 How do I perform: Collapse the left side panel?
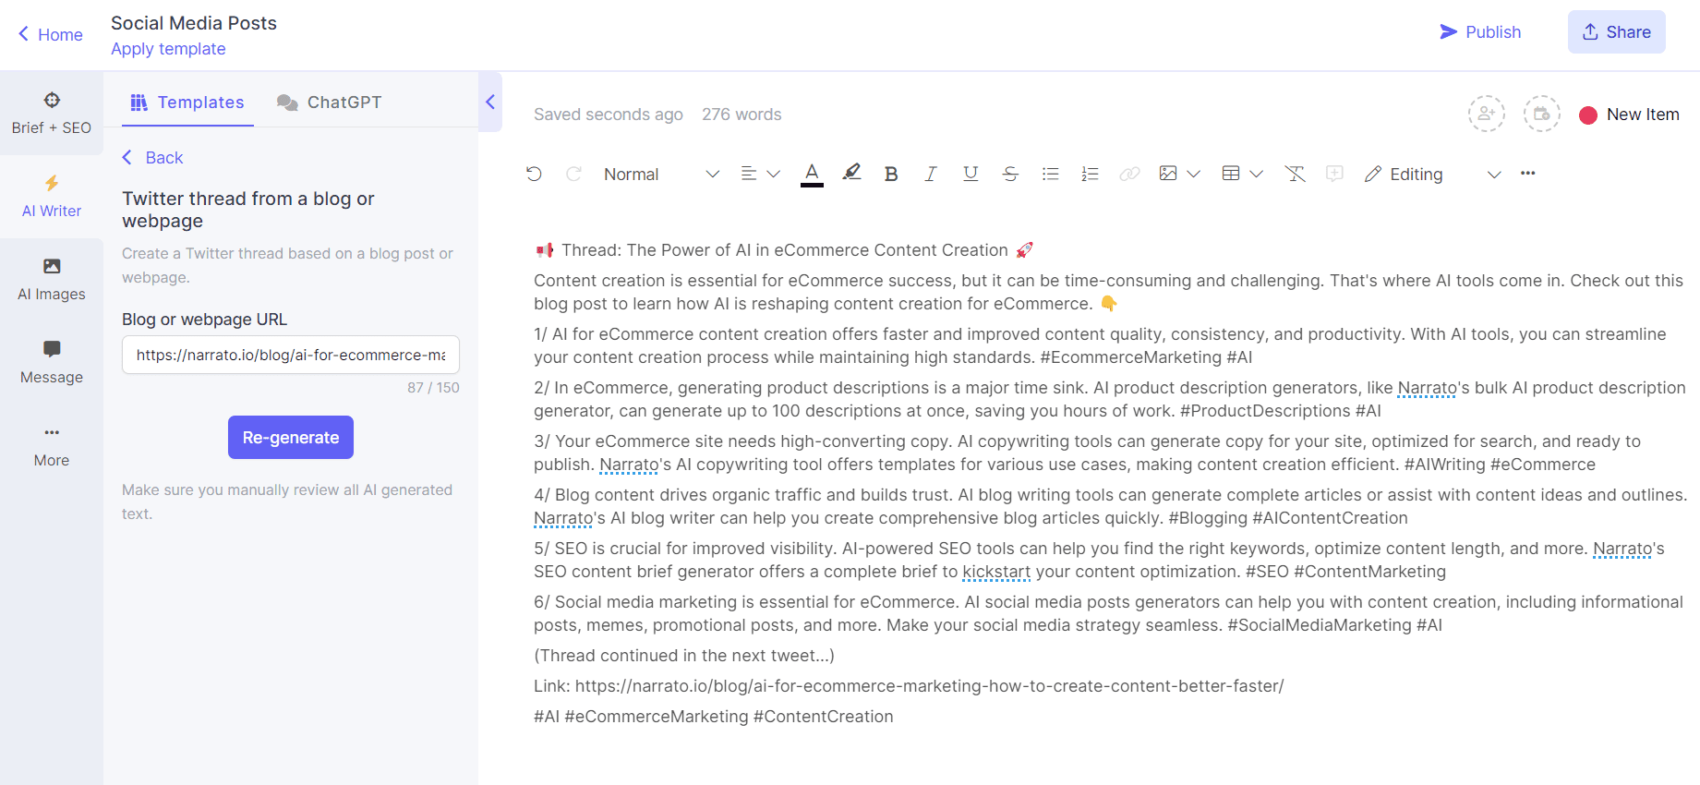(x=490, y=102)
